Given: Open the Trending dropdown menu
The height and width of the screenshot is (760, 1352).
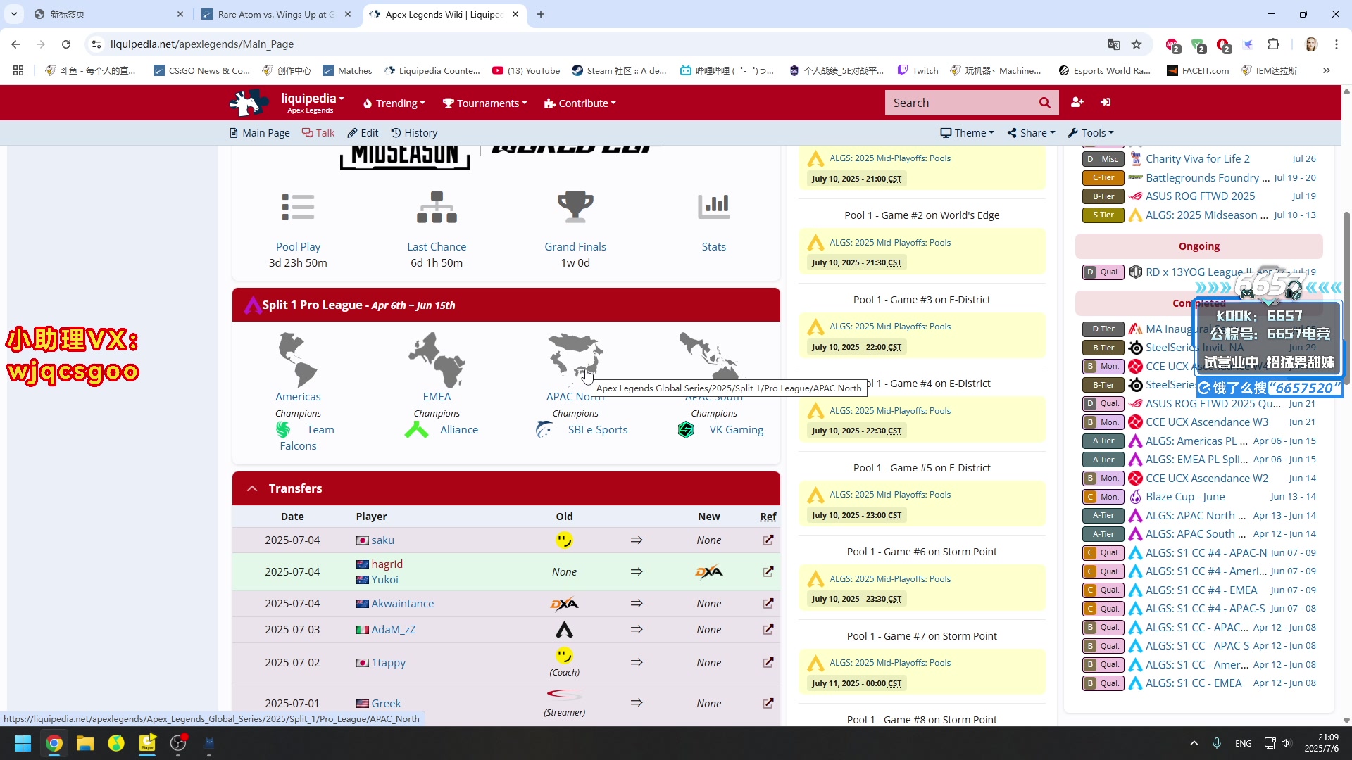Looking at the screenshot, I should (394, 103).
